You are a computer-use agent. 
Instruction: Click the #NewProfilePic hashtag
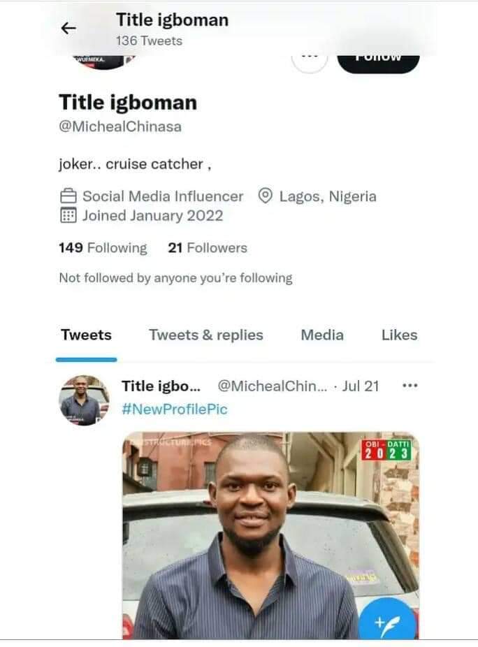175,409
